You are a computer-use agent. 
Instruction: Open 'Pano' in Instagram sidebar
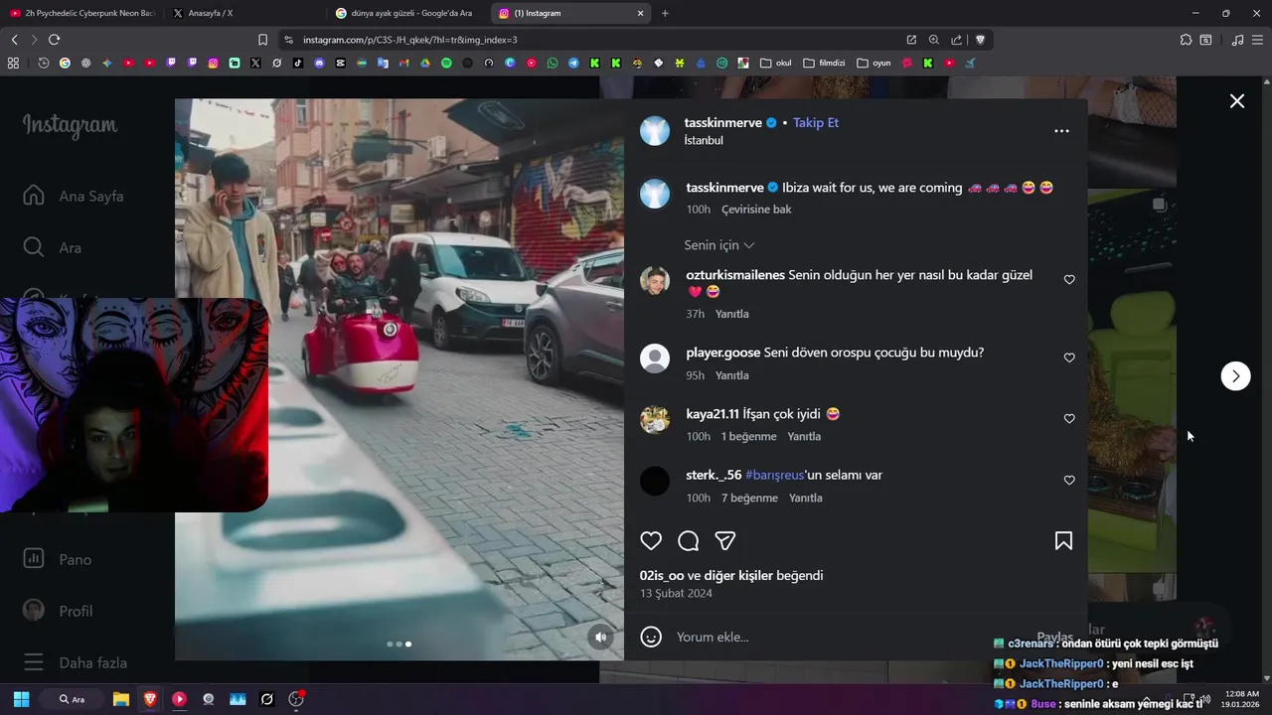click(58, 559)
